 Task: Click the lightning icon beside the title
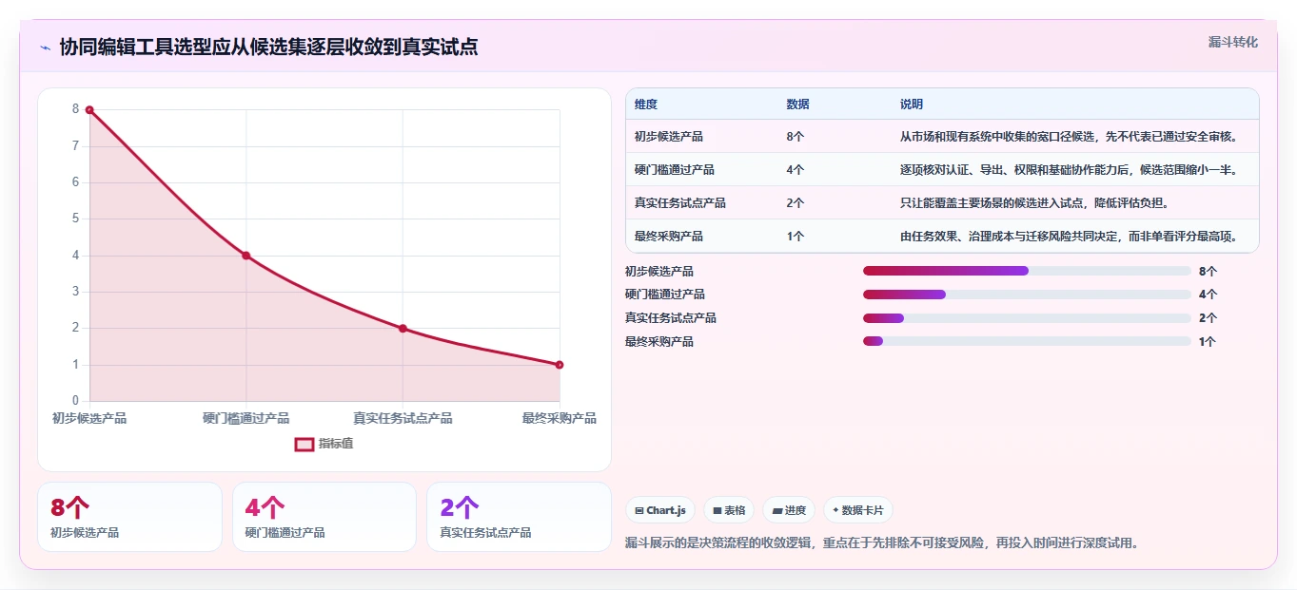click(46, 48)
